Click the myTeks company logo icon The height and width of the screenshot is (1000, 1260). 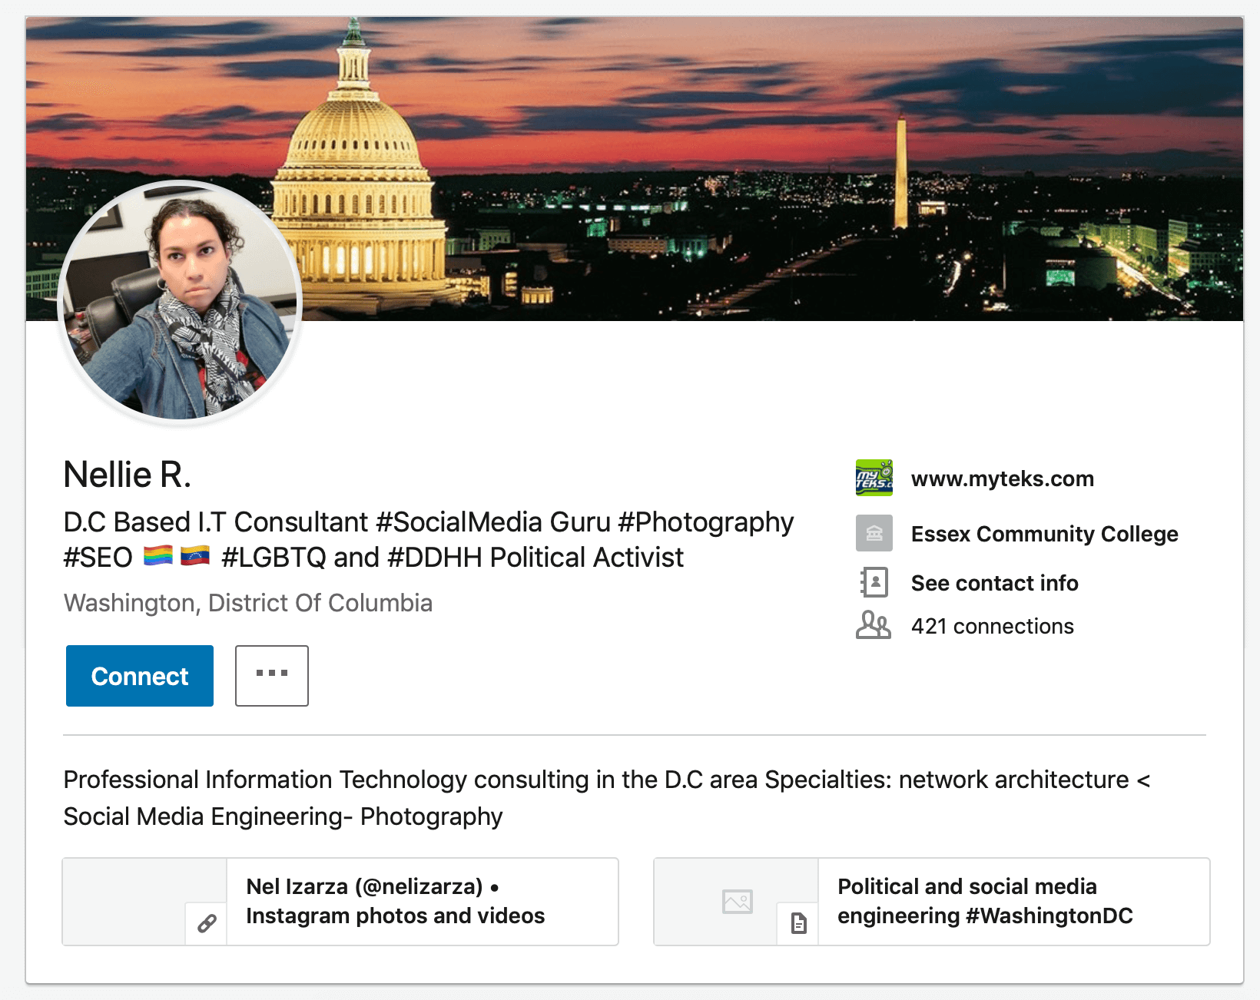point(874,478)
